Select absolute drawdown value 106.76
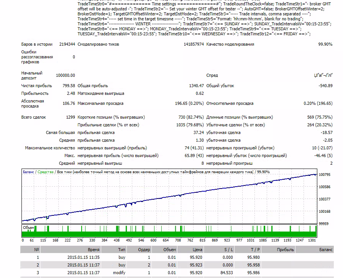The image size is (343, 278). tap(69, 104)
